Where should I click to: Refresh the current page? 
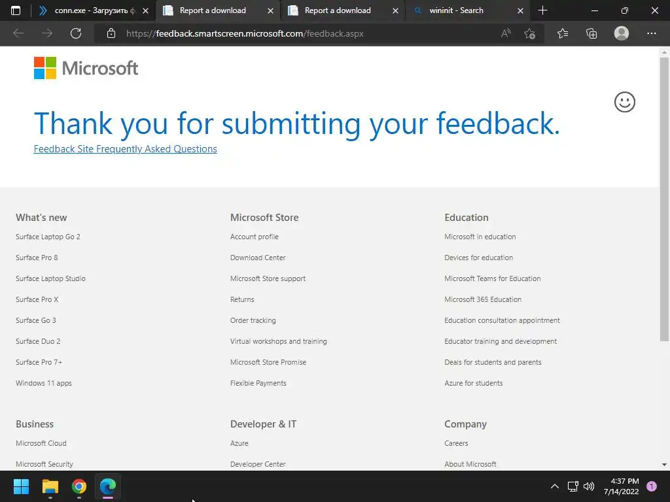pos(76,33)
